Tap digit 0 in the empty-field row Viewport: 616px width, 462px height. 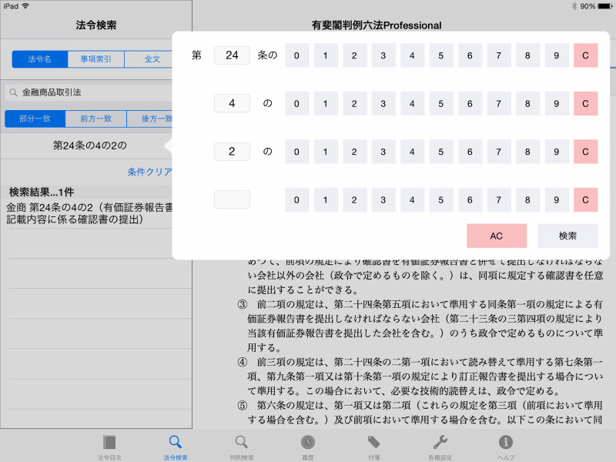pos(296,199)
